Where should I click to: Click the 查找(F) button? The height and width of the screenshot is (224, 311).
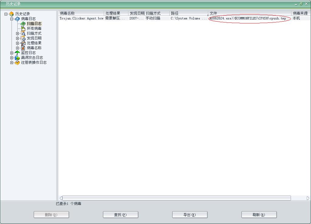[120, 215]
